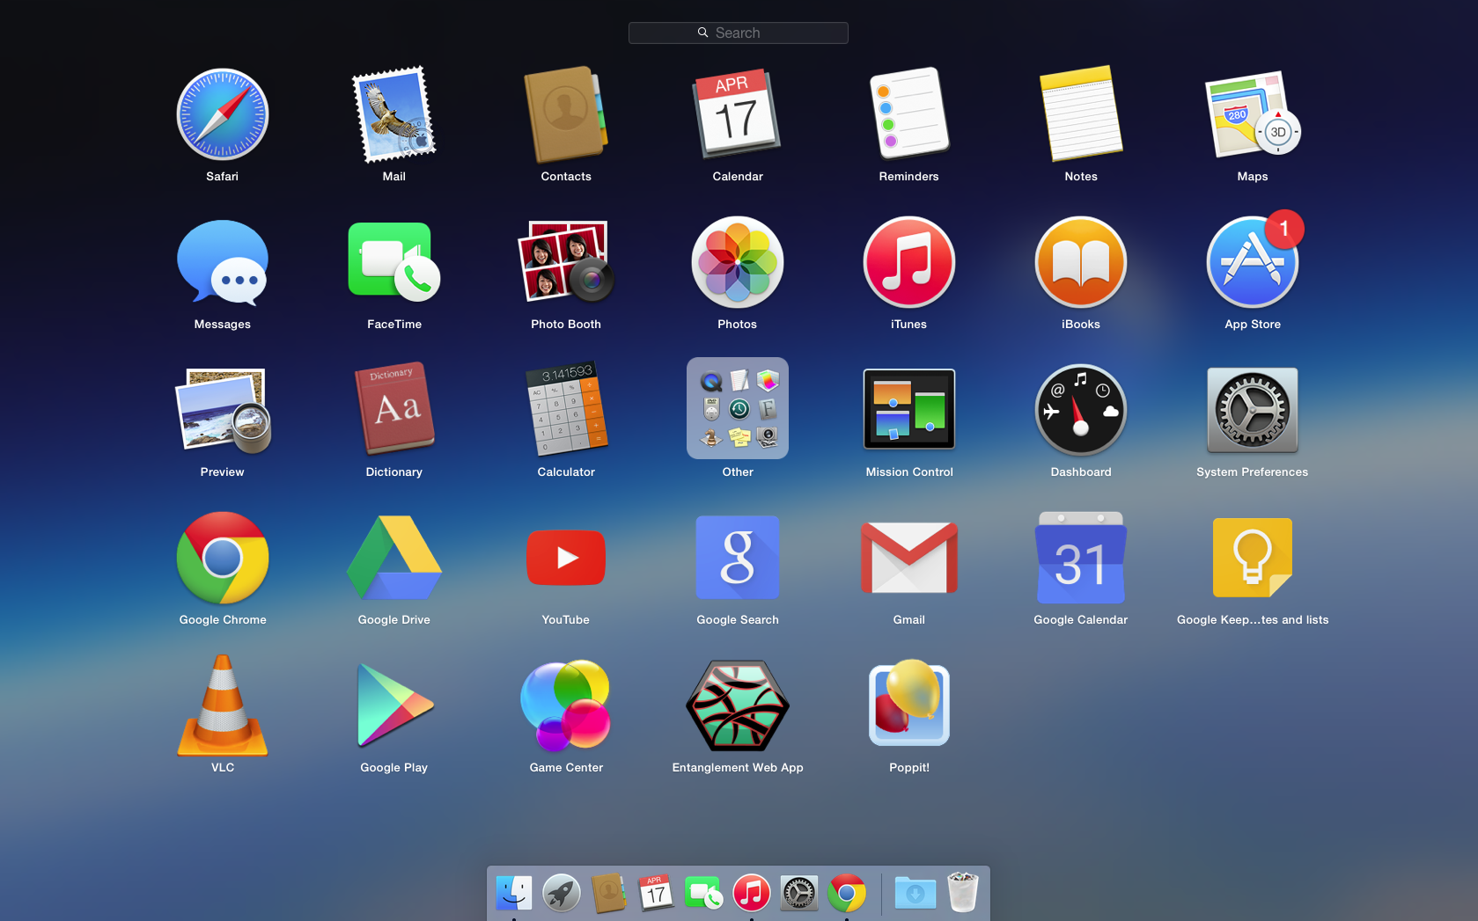
Task: Open the Game Center app
Action: click(x=566, y=705)
